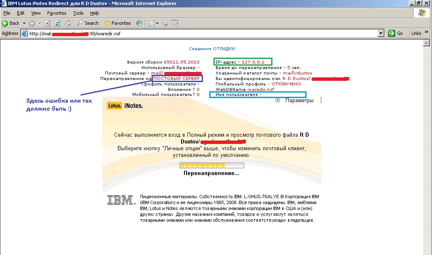
Task: Expand the Address bar dropdown list
Action: [381, 34]
